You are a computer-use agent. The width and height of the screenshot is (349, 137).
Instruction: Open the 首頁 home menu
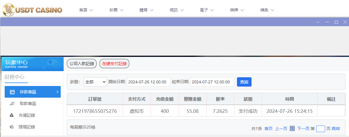pyautogui.click(x=86, y=10)
